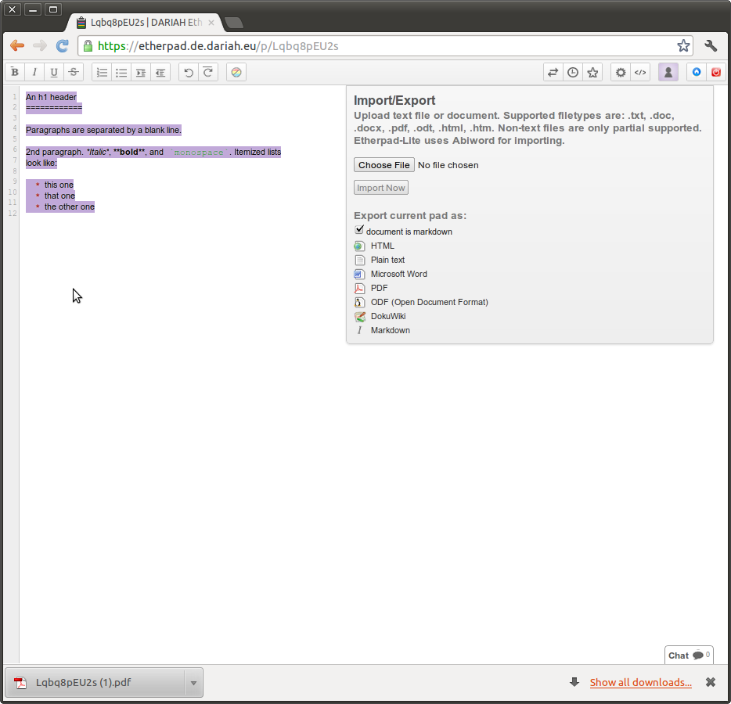The height and width of the screenshot is (704, 731).
Task: Open the Chrome wrench menu
Action: coord(711,46)
